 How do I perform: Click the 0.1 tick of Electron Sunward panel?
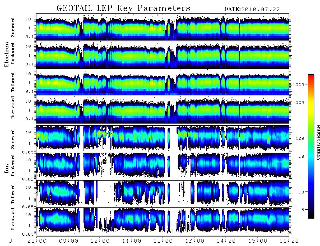tap(30, 37)
